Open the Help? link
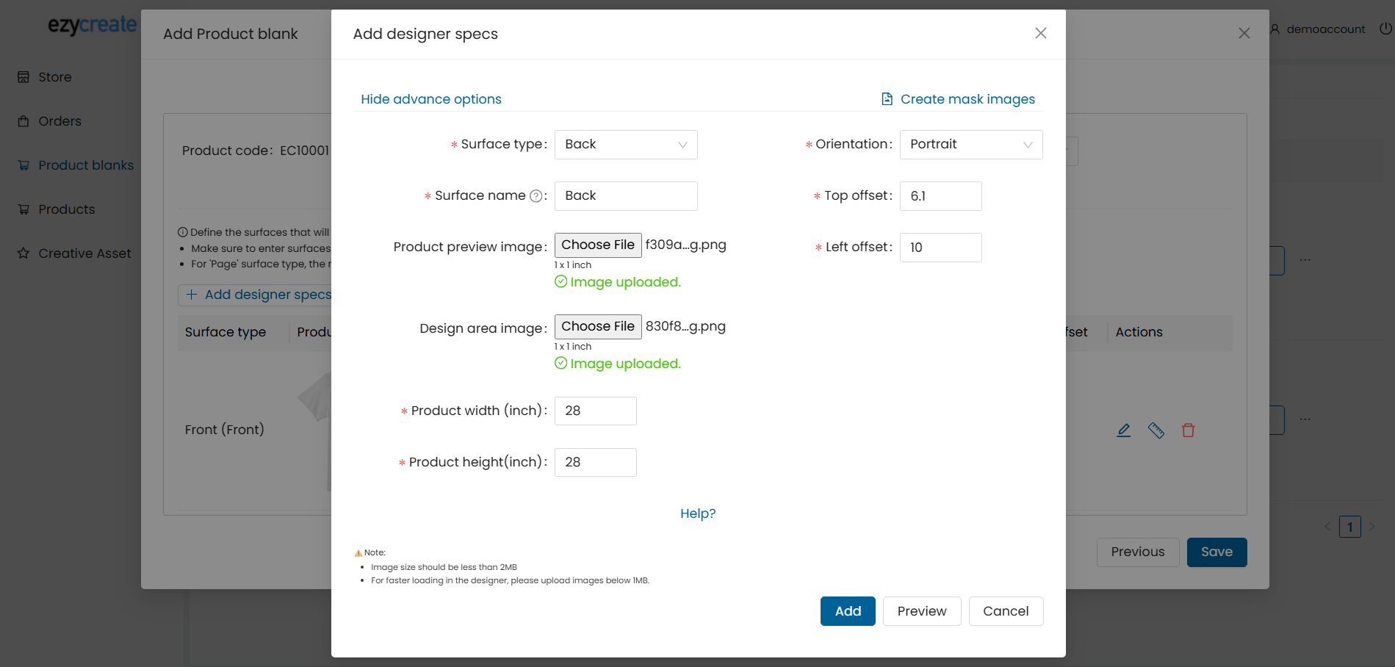1395x667 pixels. tap(697, 513)
